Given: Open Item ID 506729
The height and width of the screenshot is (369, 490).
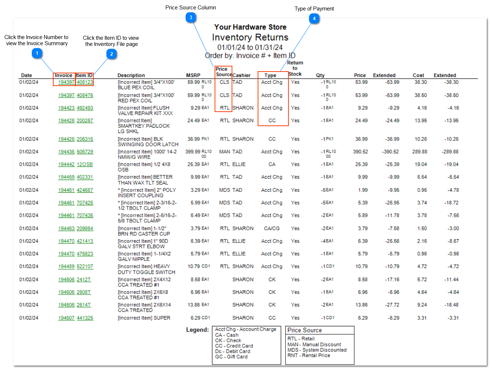Looking at the screenshot, I should [x=85, y=152].
